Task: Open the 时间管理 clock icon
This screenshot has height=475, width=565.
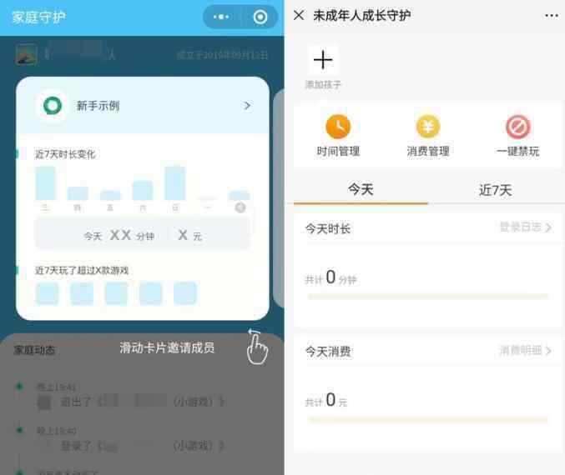Action: click(338, 127)
